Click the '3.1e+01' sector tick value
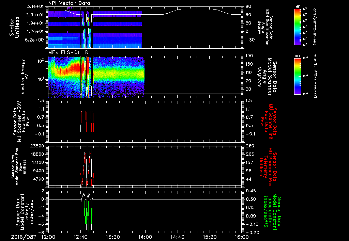Viewport: 349px width, 241px height. tap(35, 6)
